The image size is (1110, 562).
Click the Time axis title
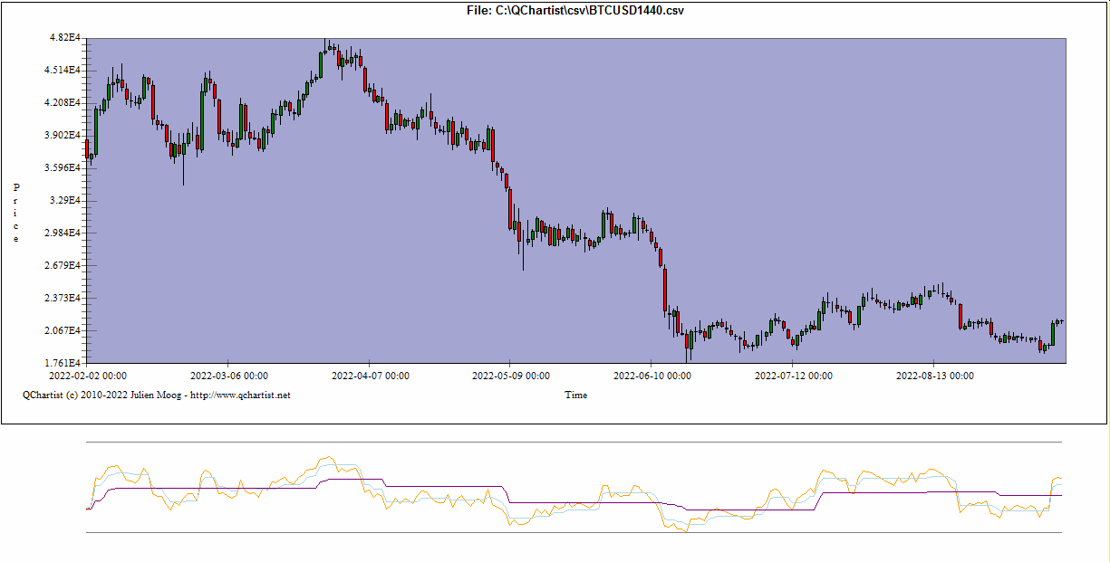[x=575, y=395]
